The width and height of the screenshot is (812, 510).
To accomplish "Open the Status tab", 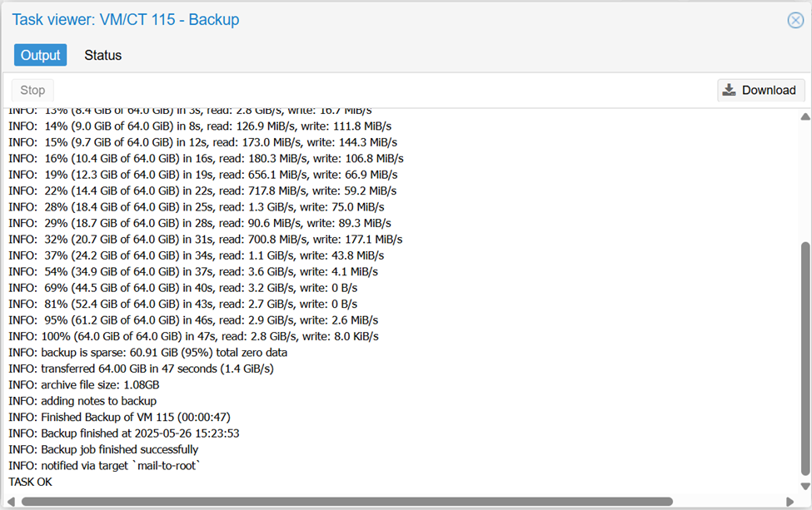I will pos(102,55).
